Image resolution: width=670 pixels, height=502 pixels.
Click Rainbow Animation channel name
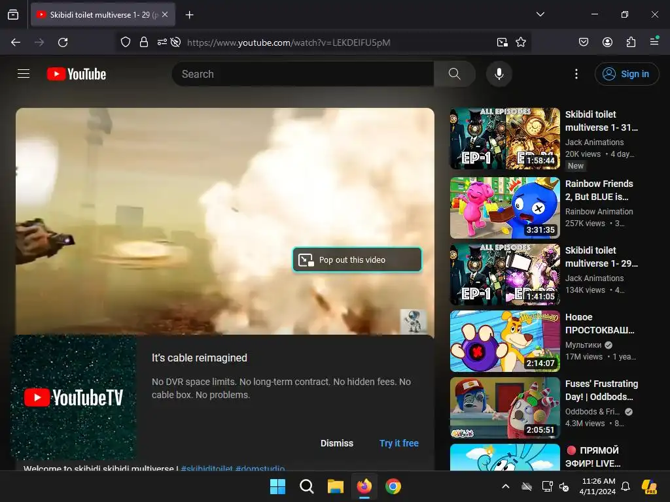click(599, 211)
